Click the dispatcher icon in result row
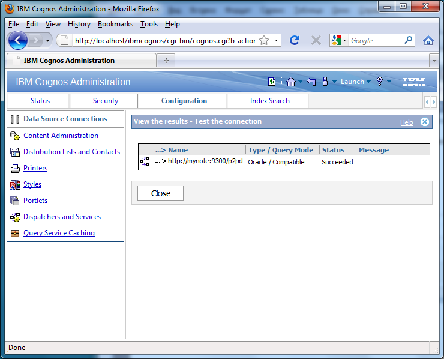Viewport: 444px width, 359px height. tap(145, 161)
